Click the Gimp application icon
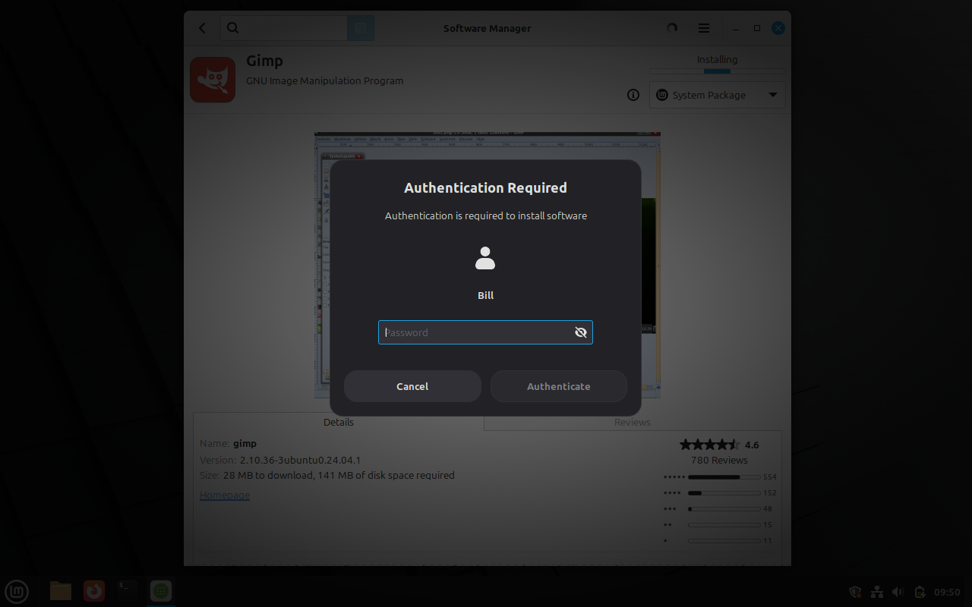This screenshot has width=972, height=607. 213,80
